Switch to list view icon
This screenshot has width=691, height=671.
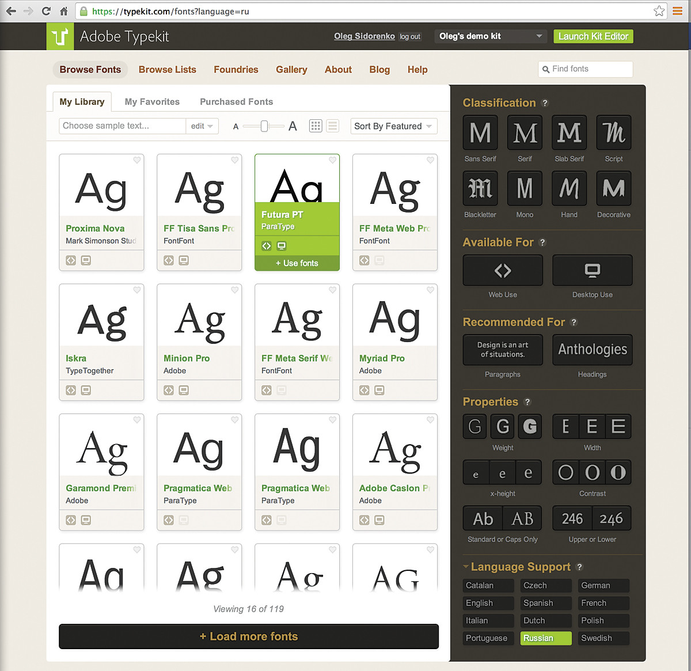[333, 126]
